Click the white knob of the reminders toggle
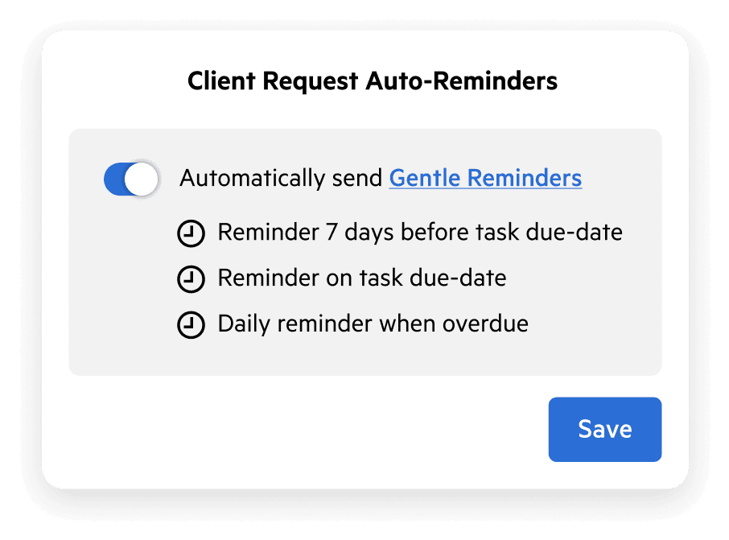 click(142, 179)
